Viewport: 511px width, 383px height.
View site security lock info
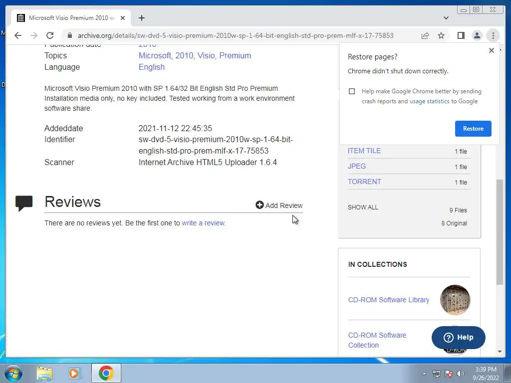[70, 35]
